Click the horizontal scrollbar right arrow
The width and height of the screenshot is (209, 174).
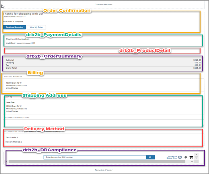coord(192,161)
